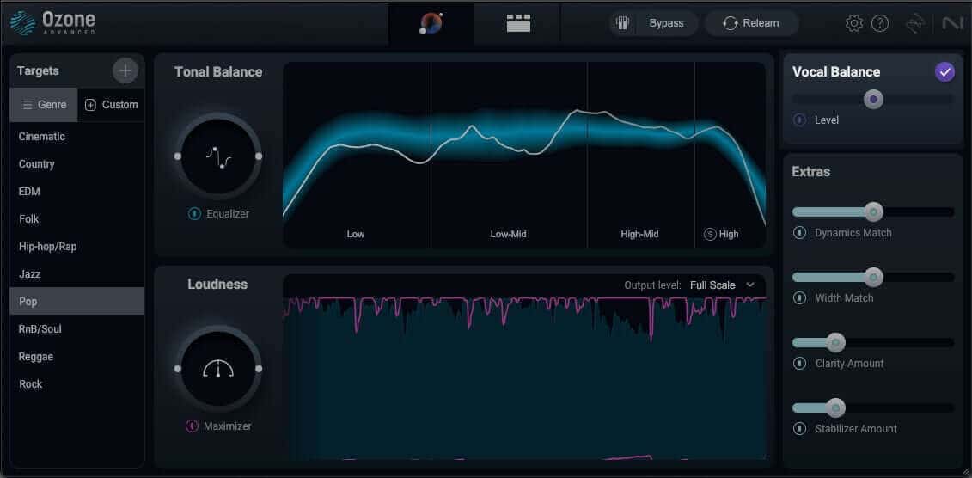Click the Low-Mid band label
Image resolution: width=972 pixels, height=478 pixels.
point(508,235)
